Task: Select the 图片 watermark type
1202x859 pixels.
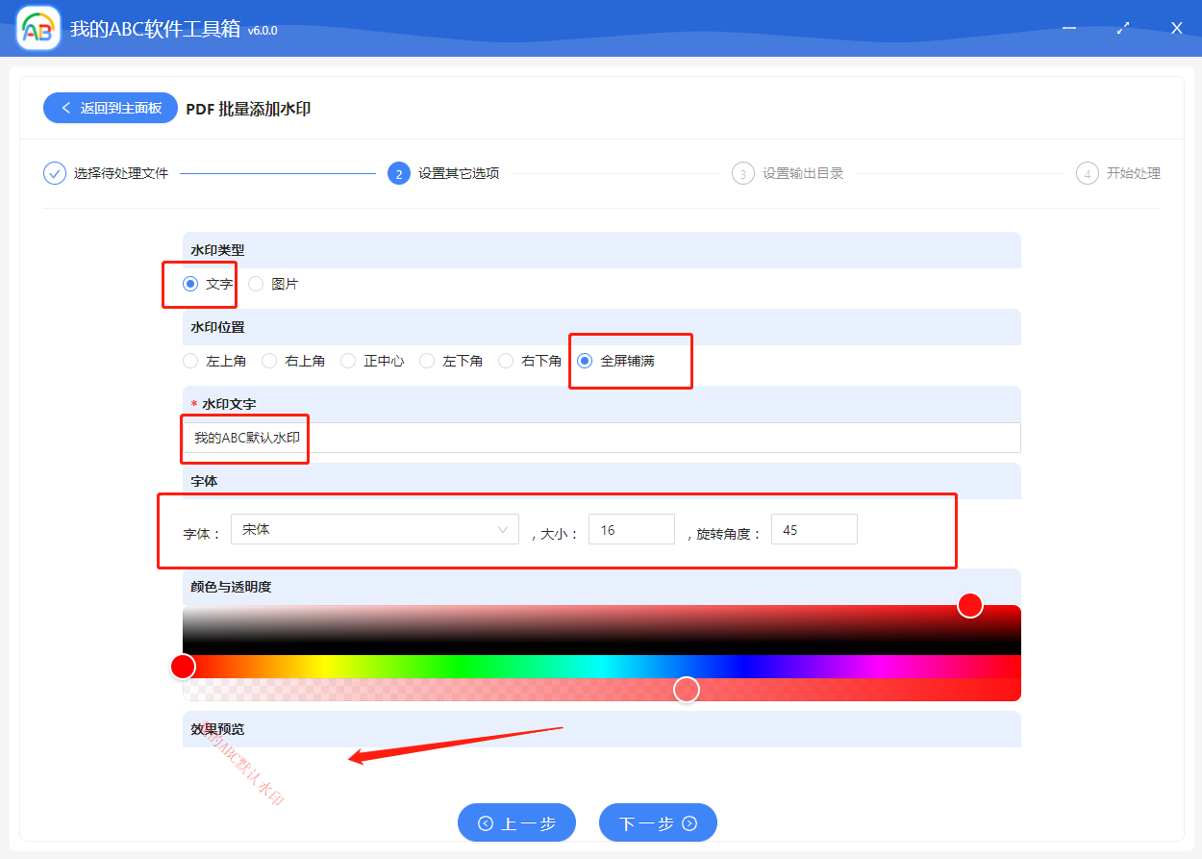Action: [x=256, y=284]
